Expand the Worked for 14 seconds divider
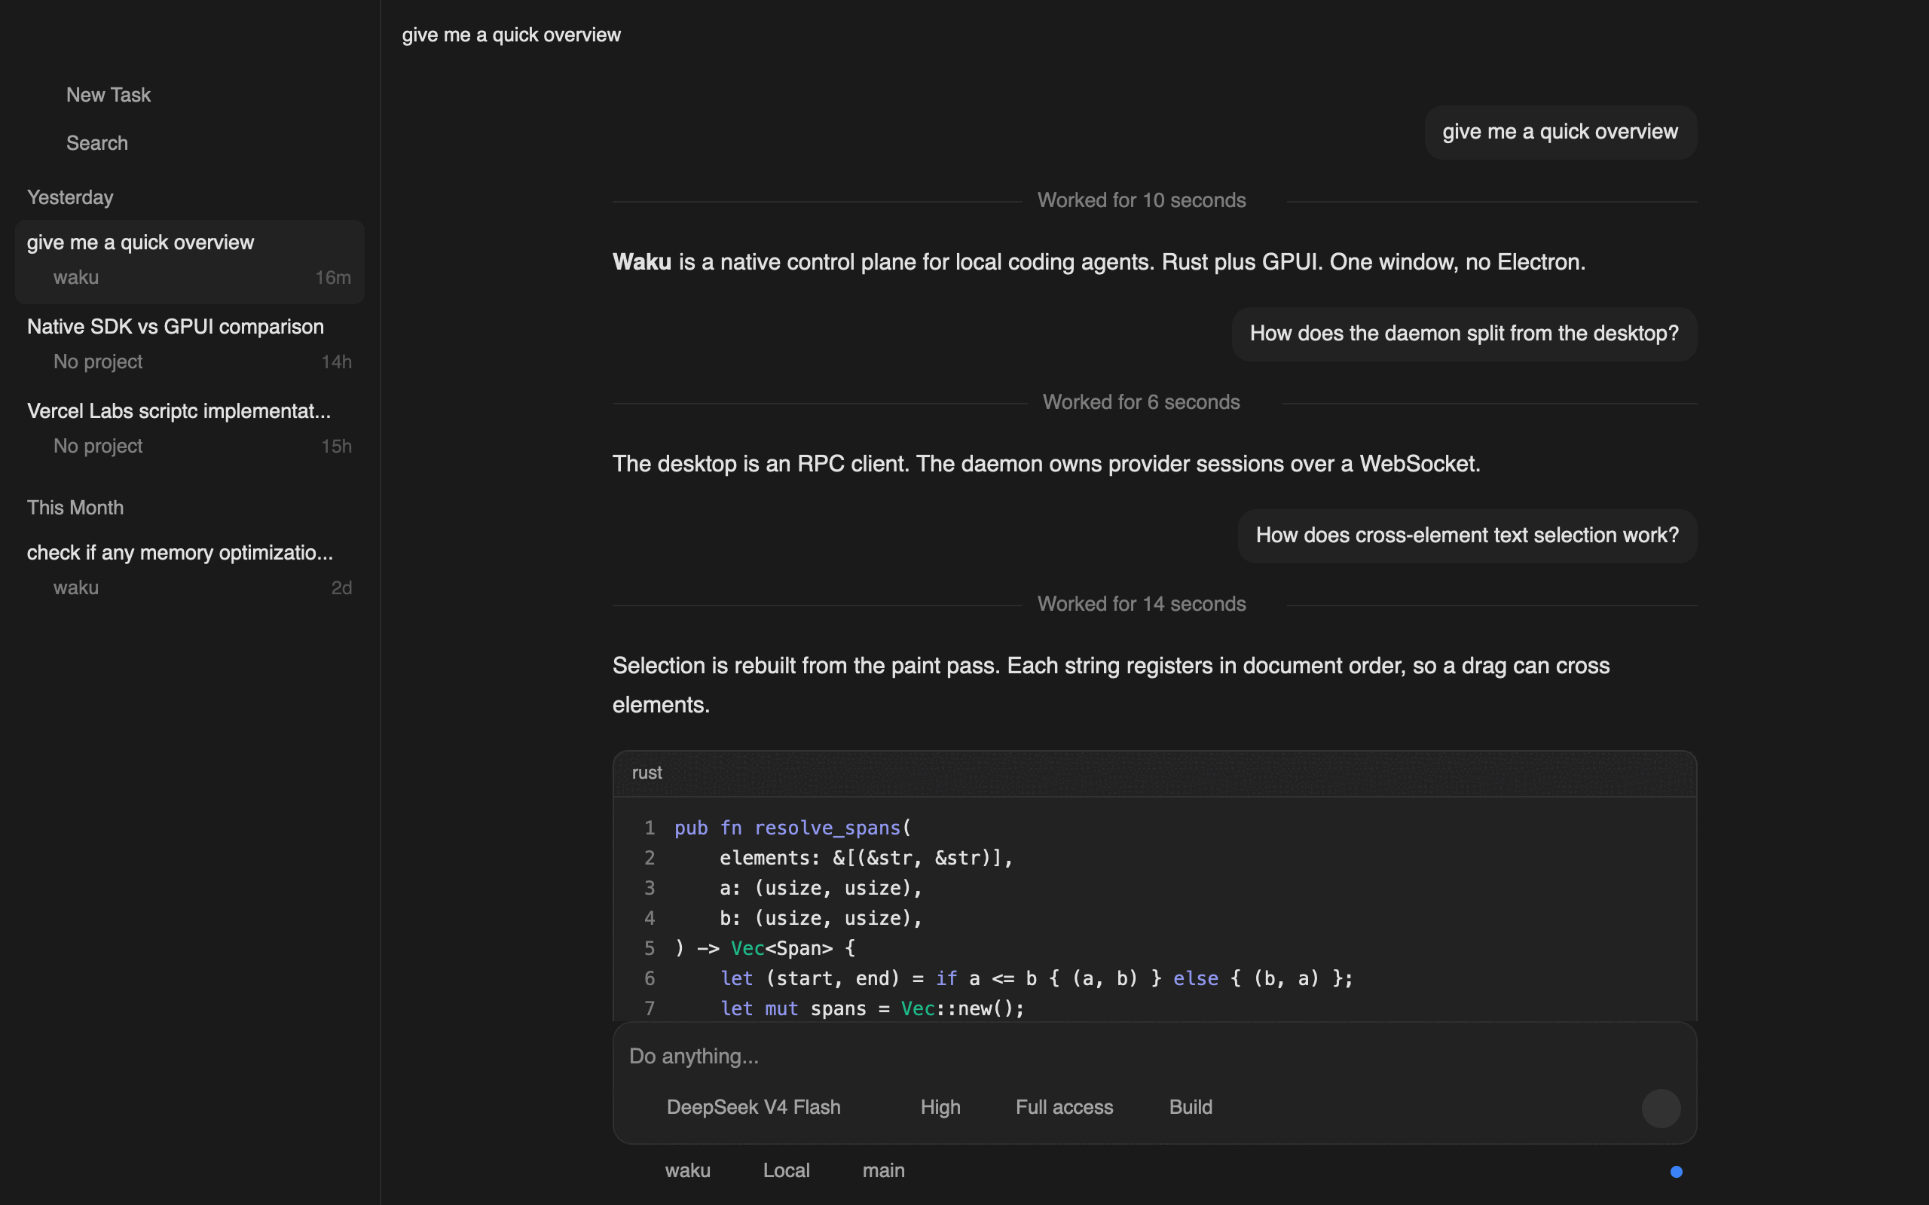 point(1142,603)
